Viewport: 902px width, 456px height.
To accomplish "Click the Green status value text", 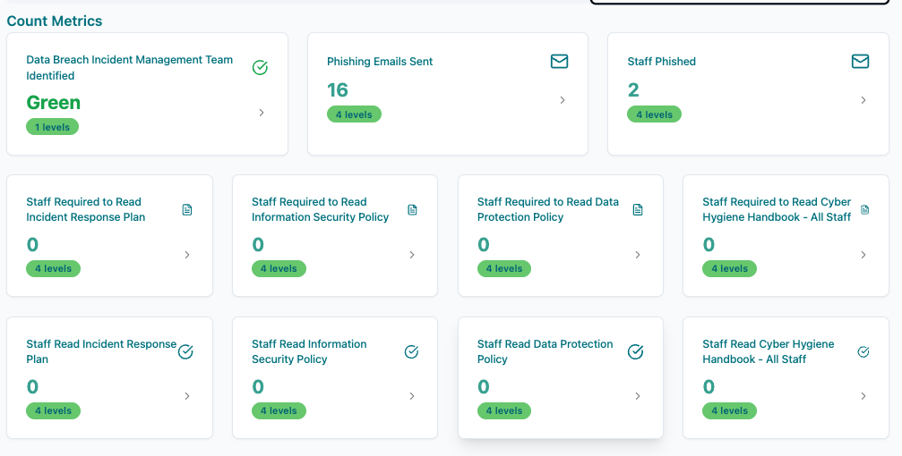I will pos(54,103).
